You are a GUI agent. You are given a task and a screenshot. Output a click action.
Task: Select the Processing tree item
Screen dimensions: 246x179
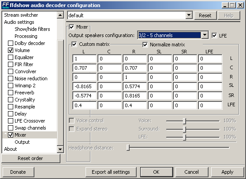pos(26,36)
